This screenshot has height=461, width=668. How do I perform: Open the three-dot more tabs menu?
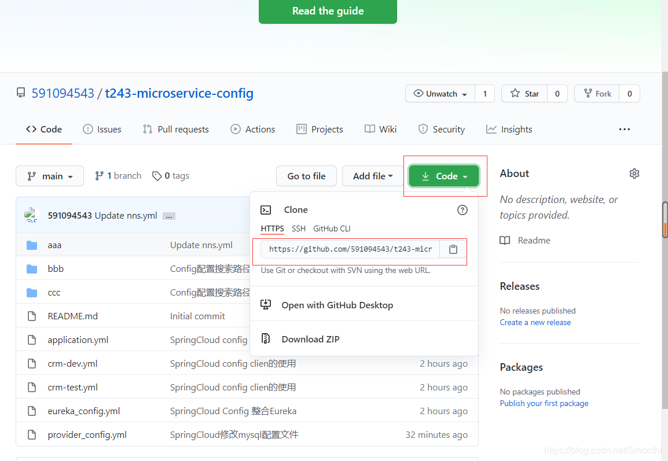point(625,130)
